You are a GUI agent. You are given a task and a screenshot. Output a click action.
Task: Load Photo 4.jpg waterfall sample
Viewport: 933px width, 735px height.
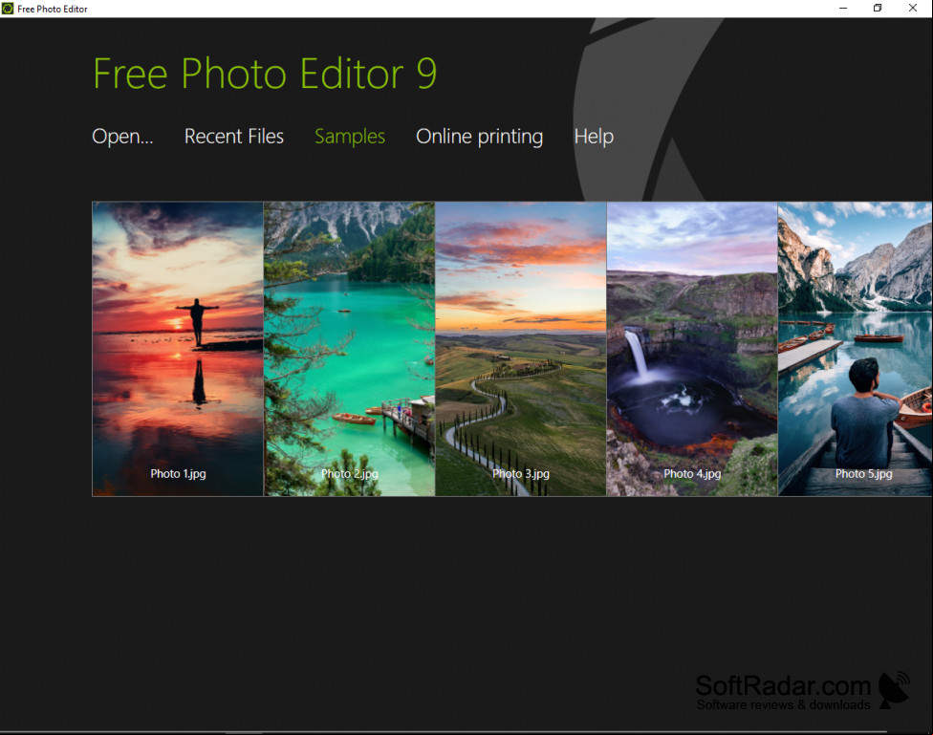pos(692,349)
